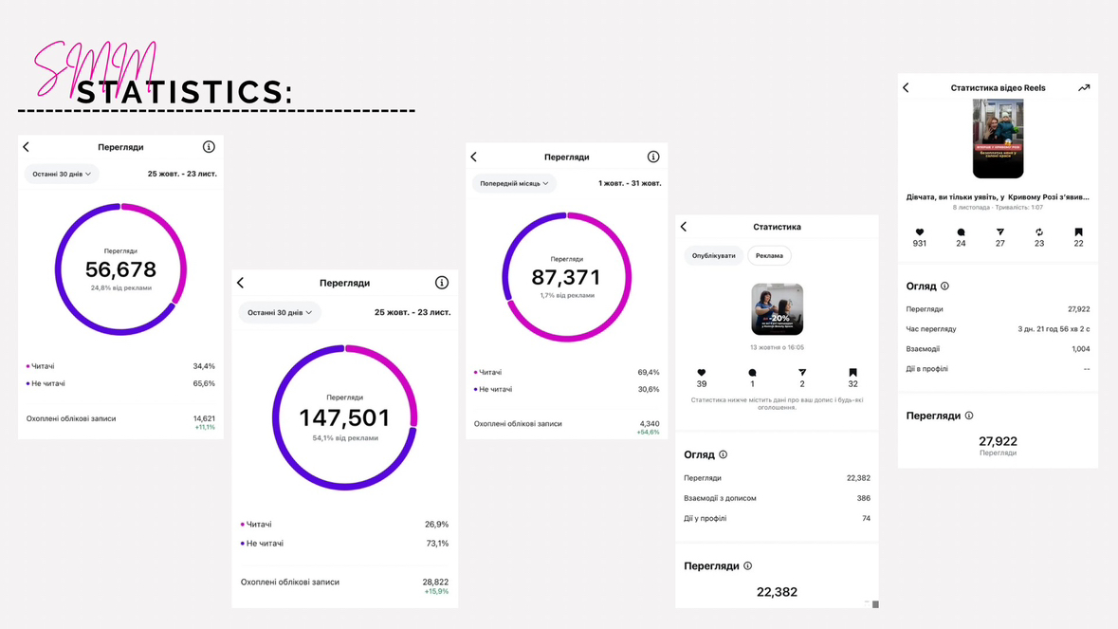Open the Попередній місяць period dropdown
Viewport: 1118px width, 629px height.
(514, 184)
